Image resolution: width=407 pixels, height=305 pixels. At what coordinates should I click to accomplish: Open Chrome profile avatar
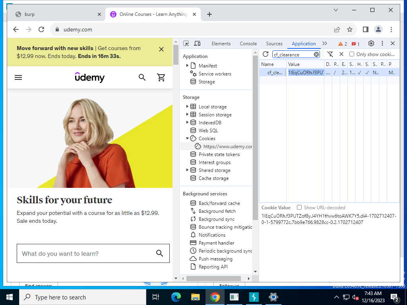coord(378,29)
